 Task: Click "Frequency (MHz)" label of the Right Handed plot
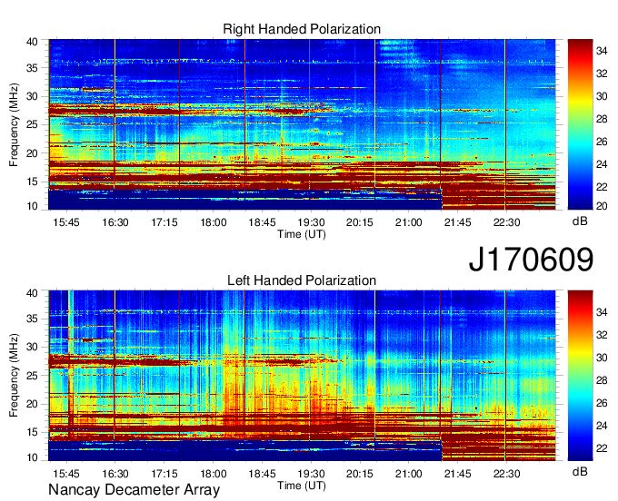(14, 125)
